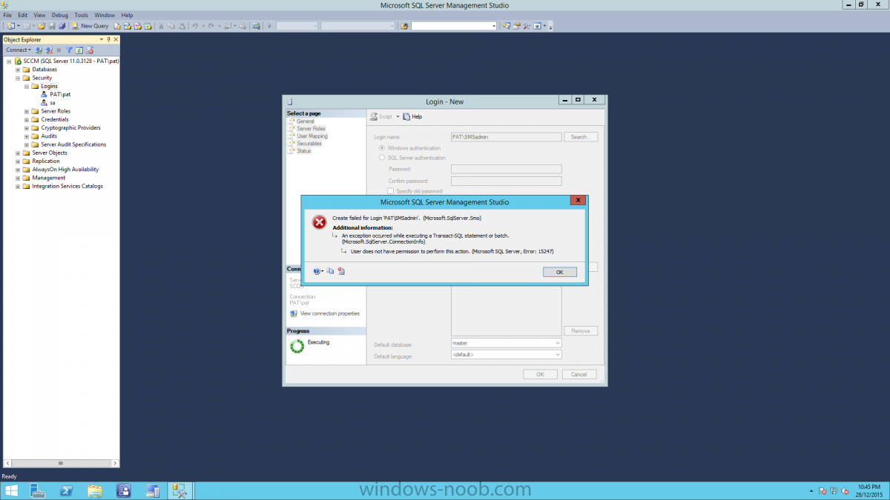Viewport: 890px width, 500px height.
Task: Open File Explorer from the taskbar
Action: 95,490
